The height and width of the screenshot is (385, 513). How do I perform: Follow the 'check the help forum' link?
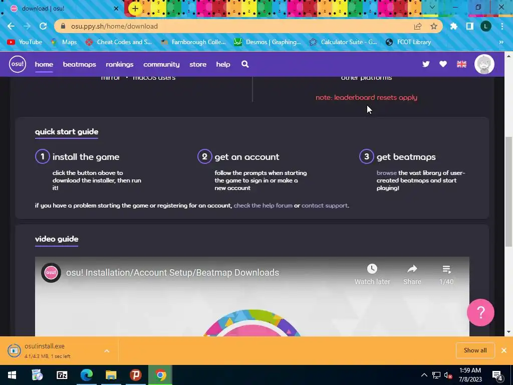point(263,206)
